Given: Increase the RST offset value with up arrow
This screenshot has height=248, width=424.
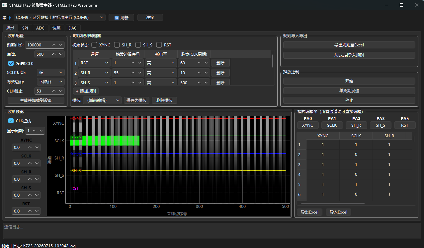Looking at the screenshot, I should tap(30, 211).
